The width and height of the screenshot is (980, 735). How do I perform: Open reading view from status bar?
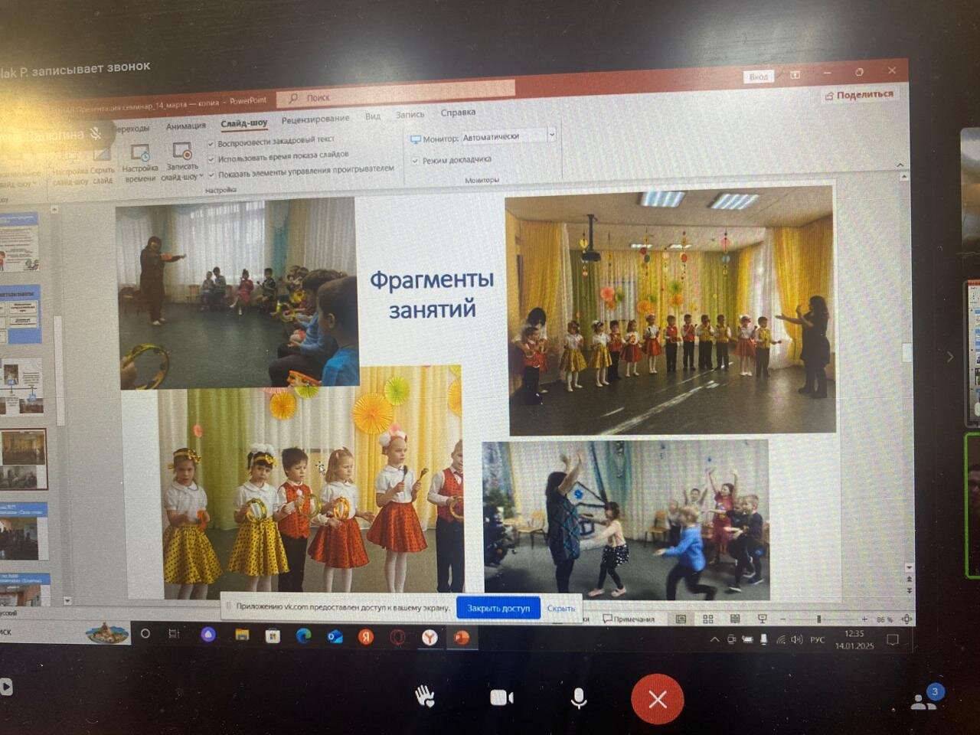point(735,619)
